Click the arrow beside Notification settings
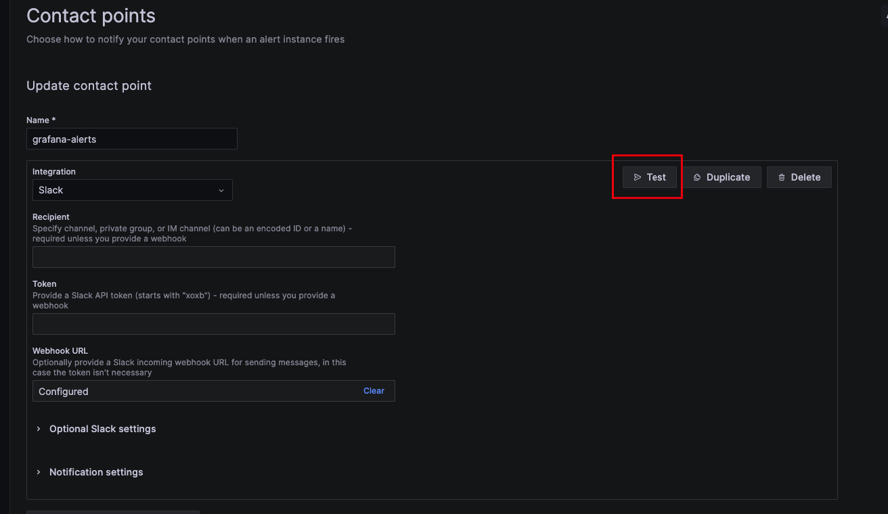The height and width of the screenshot is (514, 888). pyautogui.click(x=39, y=472)
